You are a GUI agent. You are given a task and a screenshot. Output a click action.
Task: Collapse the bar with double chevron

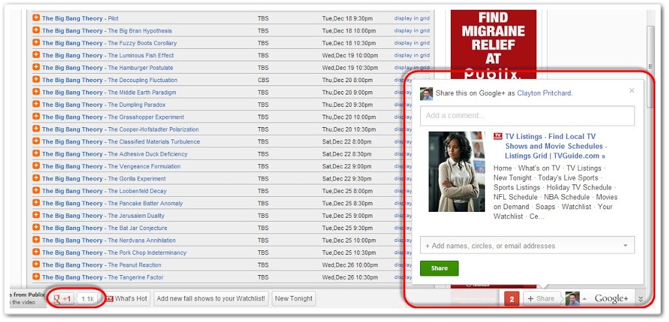click(x=640, y=299)
